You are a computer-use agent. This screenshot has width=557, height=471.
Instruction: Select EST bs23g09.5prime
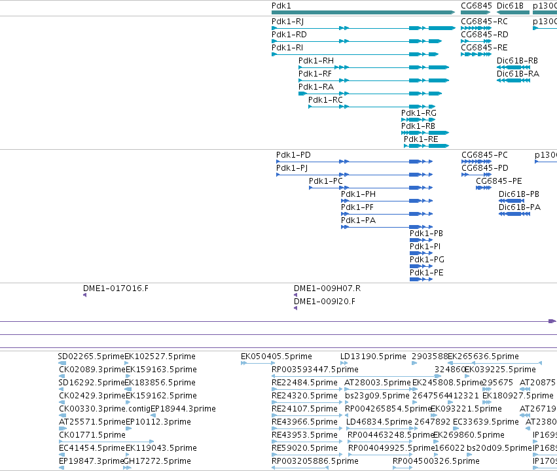pyautogui.click(x=347, y=402)
